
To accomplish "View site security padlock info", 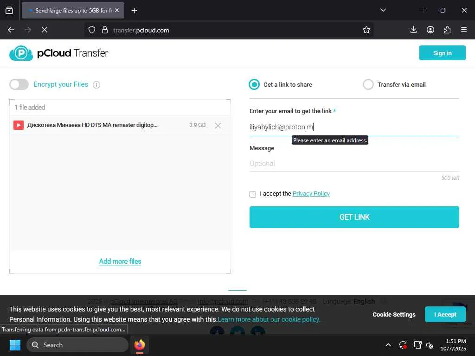I will (x=105, y=30).
